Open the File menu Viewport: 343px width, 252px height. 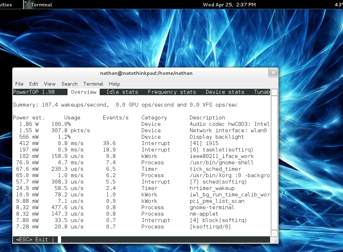click(19, 84)
